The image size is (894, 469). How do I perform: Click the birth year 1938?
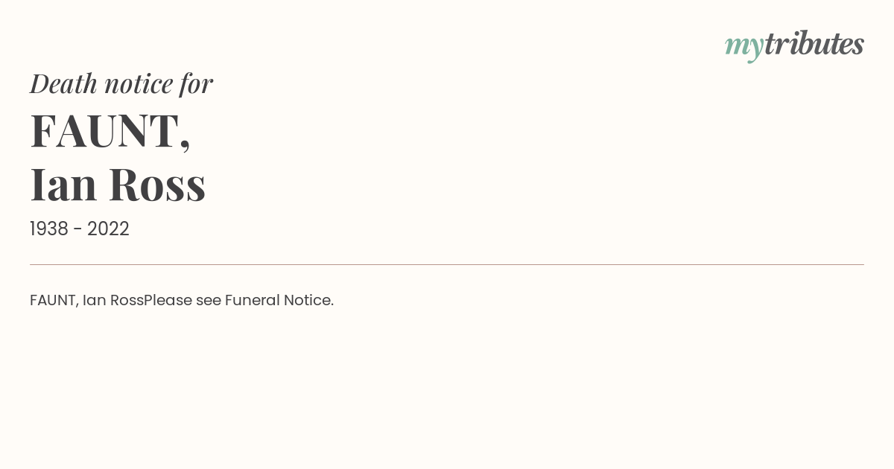(49, 229)
